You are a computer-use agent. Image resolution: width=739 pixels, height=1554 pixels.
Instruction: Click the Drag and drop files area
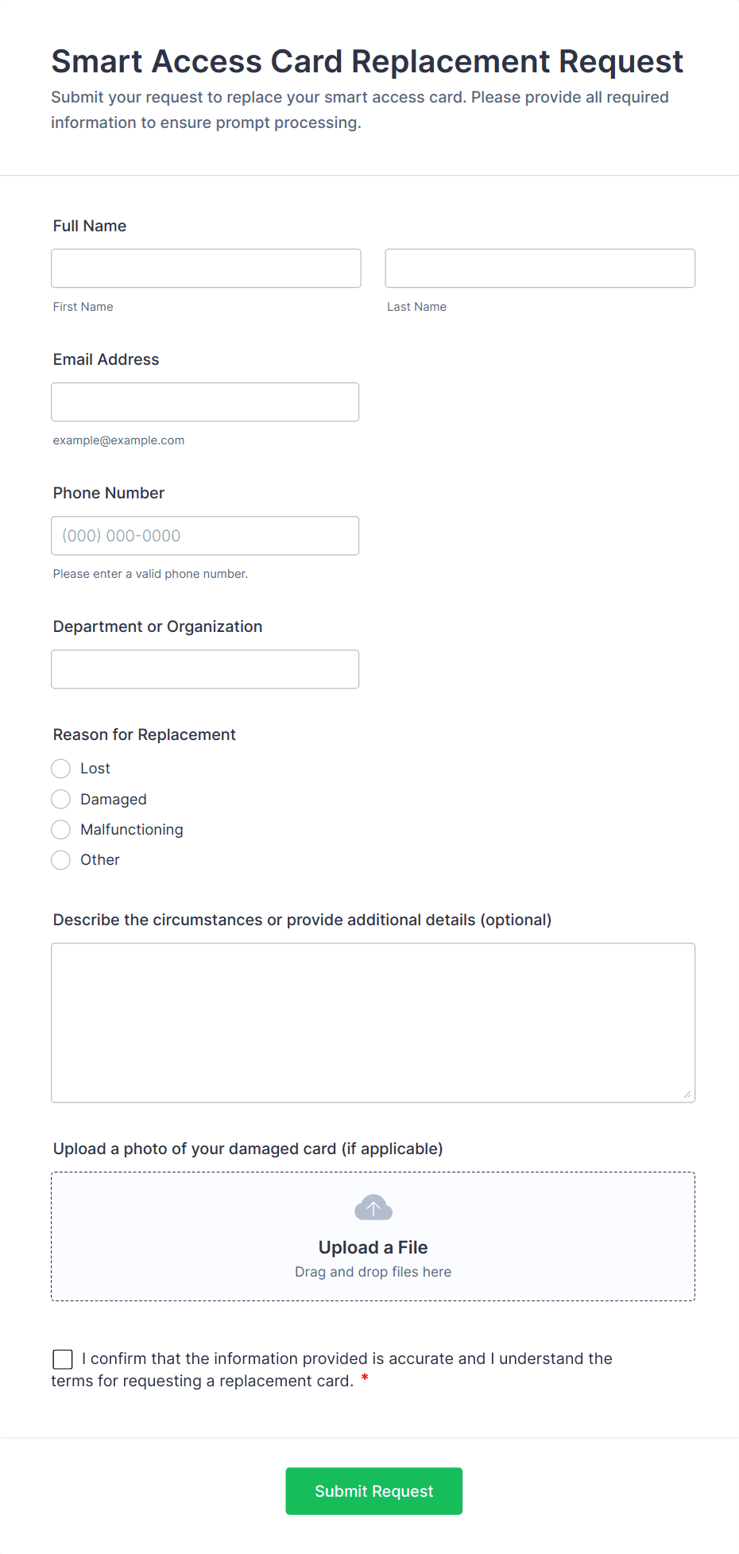click(x=373, y=1272)
